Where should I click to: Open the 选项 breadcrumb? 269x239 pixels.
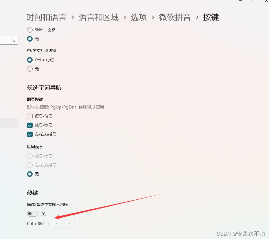pos(139,17)
